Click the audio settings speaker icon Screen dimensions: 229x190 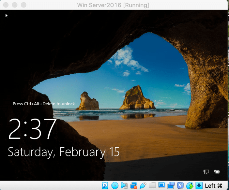pyautogui.click(x=124, y=185)
